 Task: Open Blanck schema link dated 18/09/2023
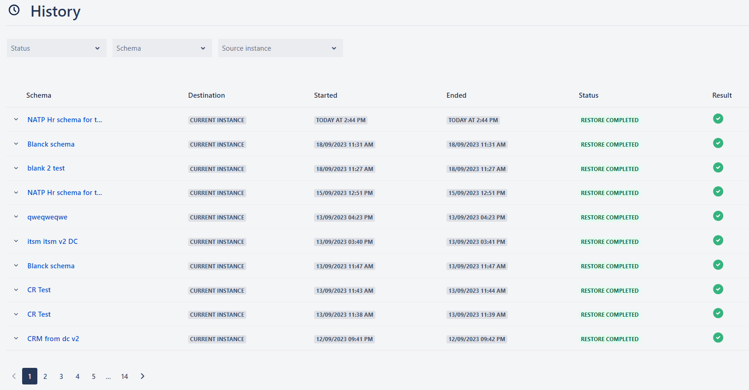51,144
